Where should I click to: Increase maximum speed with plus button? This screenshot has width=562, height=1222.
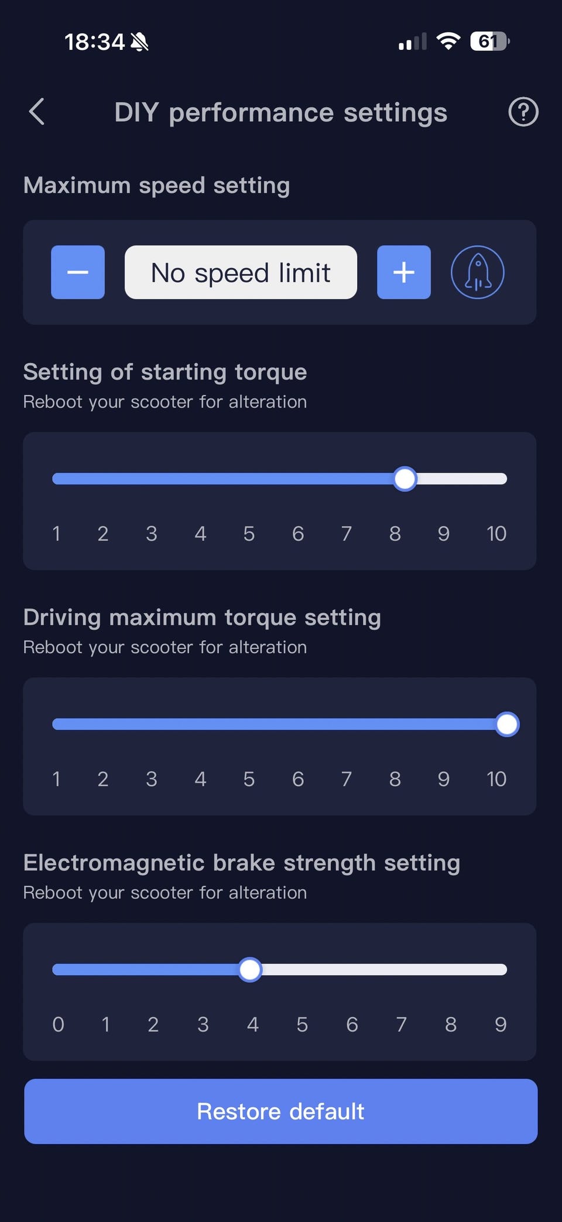(404, 272)
